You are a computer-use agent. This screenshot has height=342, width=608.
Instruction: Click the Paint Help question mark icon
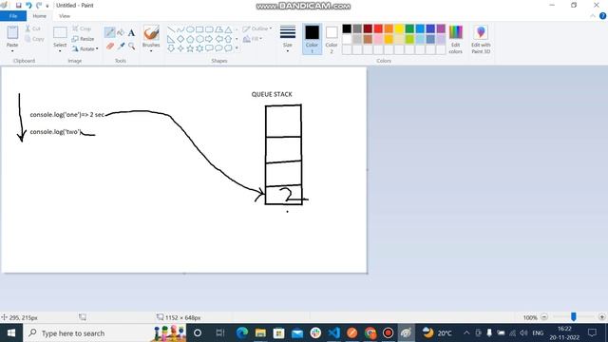tap(602, 16)
